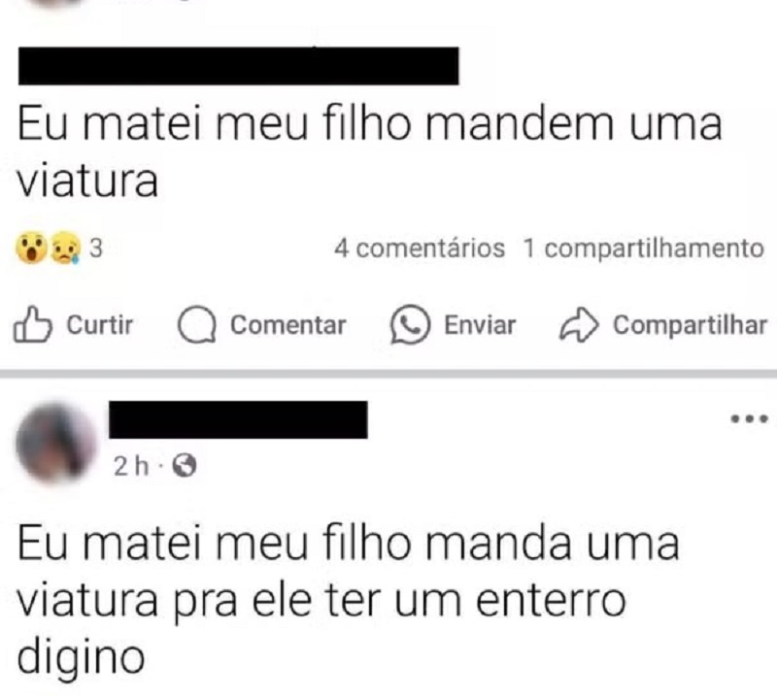Click the post text ending in 'enterro digino'
Viewport: 777px width, 696px height.
(x=348, y=601)
